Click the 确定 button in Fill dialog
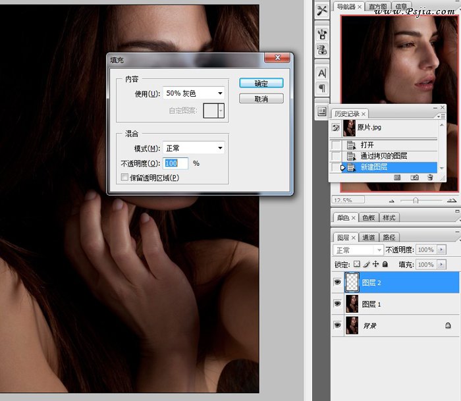The width and height of the screenshot is (461, 401). click(x=261, y=84)
